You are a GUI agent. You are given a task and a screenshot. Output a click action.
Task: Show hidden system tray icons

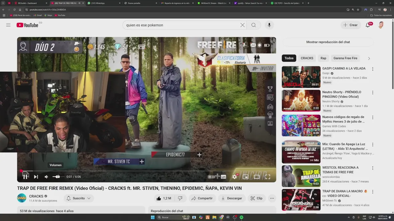349,217
